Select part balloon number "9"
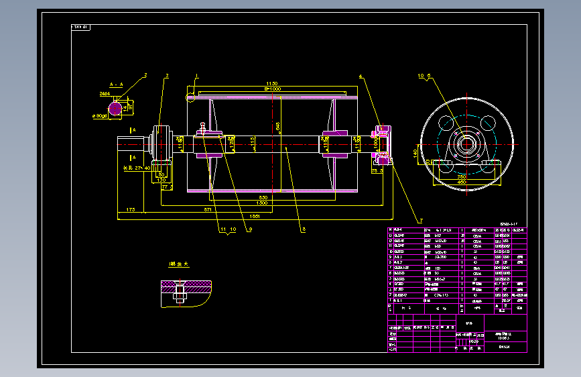This screenshot has height=377, width=581. coord(251,229)
